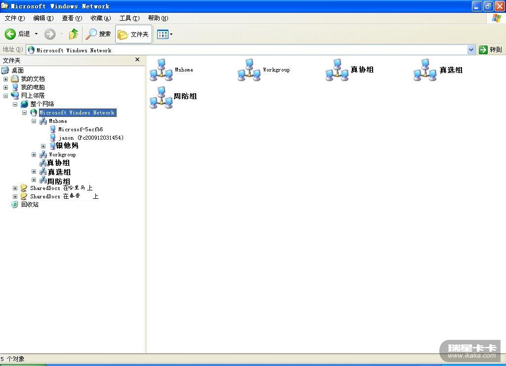Select the Mshome workgroup icon in main pane
The image size is (506, 366).
(x=161, y=70)
